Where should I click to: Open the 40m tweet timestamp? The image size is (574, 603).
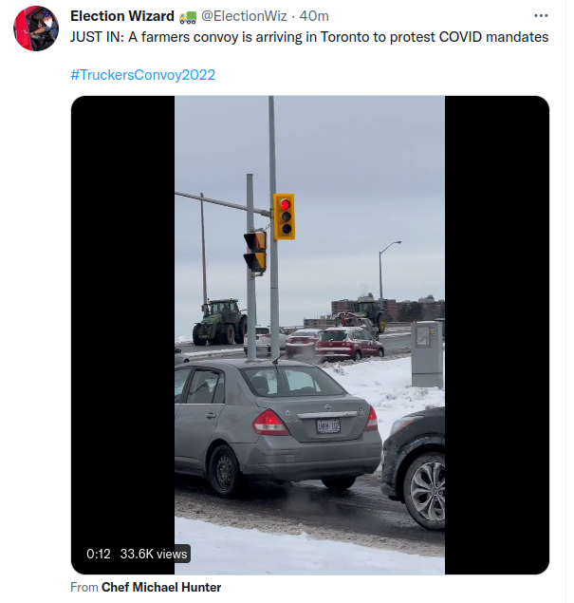[314, 16]
